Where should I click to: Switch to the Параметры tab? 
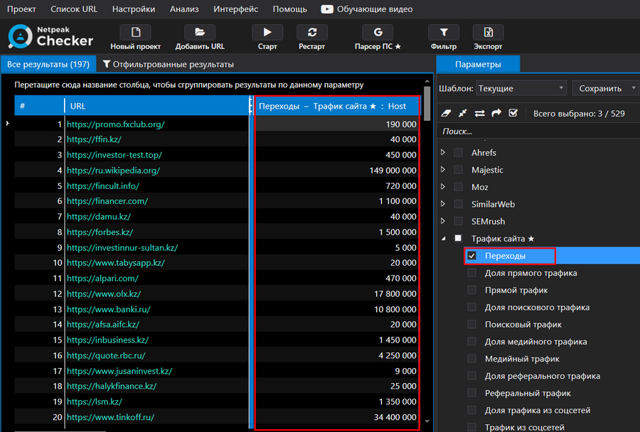478,64
